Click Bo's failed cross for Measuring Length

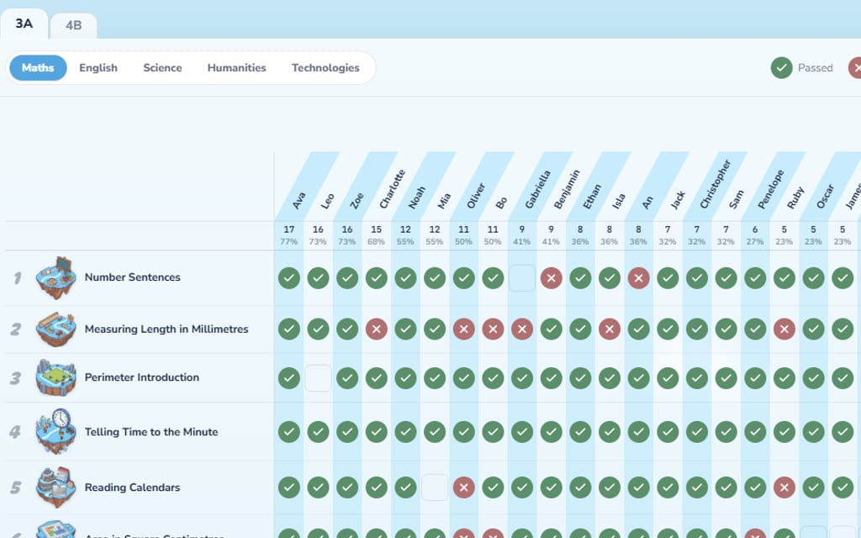click(493, 329)
